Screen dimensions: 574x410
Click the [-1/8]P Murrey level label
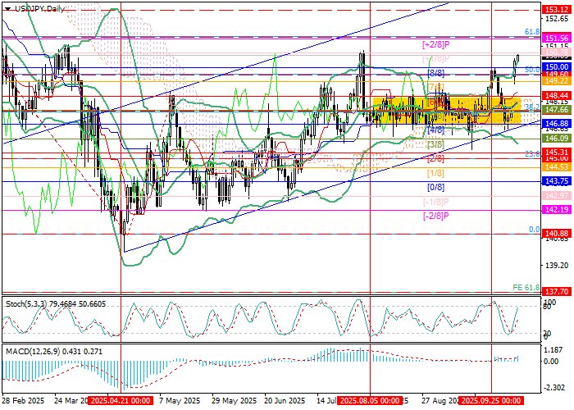(436, 202)
